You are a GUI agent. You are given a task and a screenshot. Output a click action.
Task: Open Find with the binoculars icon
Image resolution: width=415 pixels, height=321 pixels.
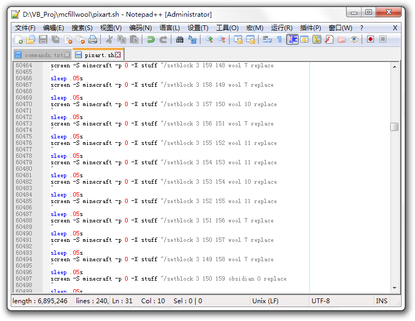[x=180, y=39]
